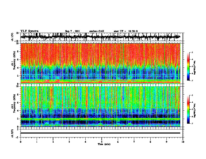Click the time axis tick label "3"
Image resolution: width=206 pixels, height=159 pixels.
pyautogui.click(x=69, y=142)
